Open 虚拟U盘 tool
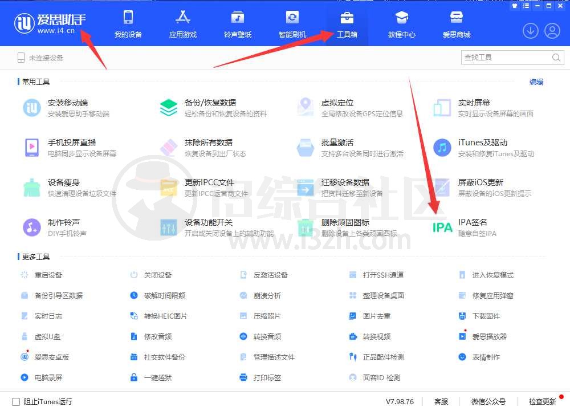Viewport: 570px width, 411px height. coord(40,336)
